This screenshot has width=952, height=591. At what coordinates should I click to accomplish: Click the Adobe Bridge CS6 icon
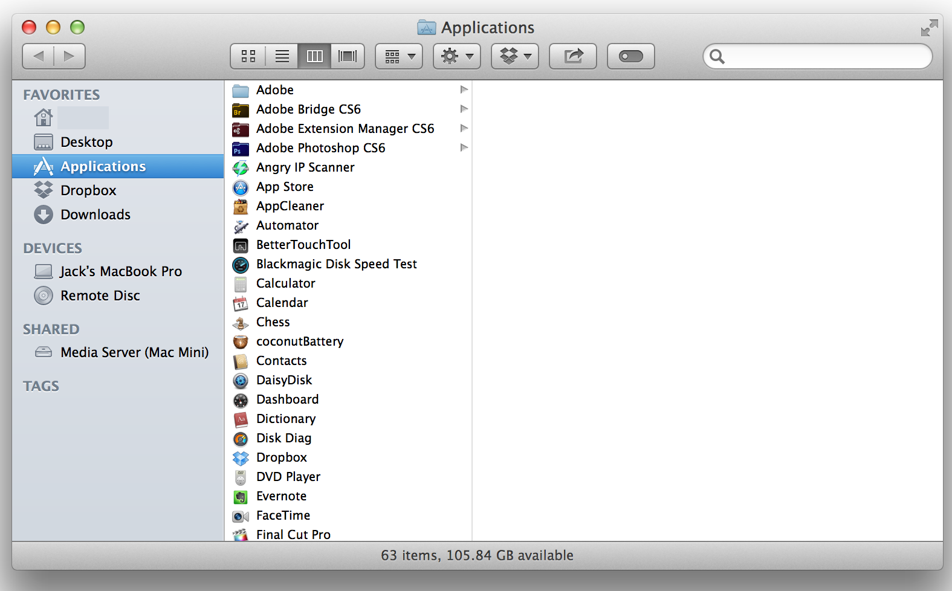click(x=241, y=110)
